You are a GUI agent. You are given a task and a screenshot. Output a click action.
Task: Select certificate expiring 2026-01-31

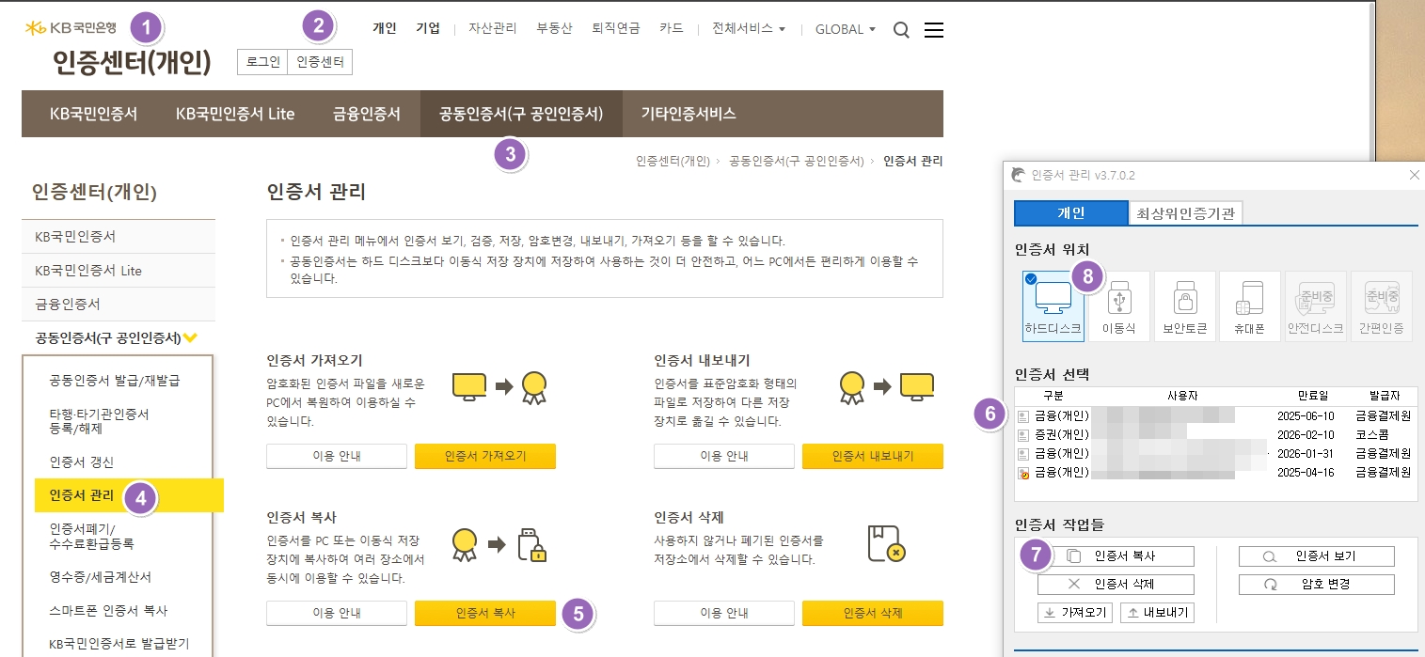pos(1215,453)
